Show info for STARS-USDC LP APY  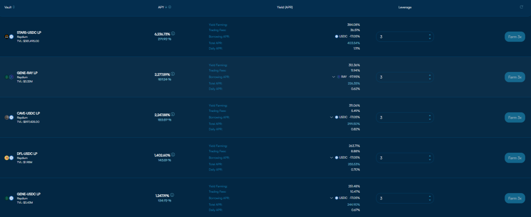pyautogui.click(x=173, y=34)
